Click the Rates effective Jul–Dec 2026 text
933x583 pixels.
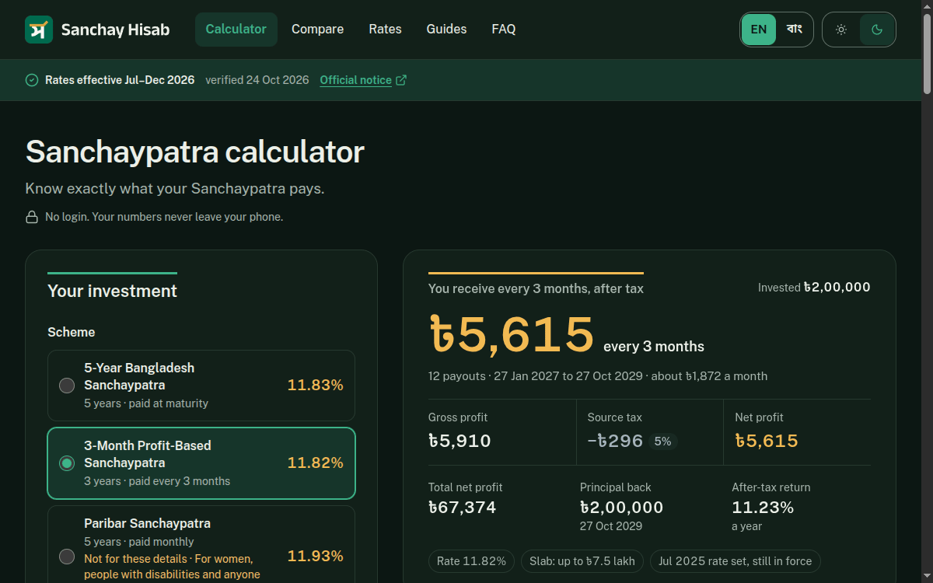120,80
